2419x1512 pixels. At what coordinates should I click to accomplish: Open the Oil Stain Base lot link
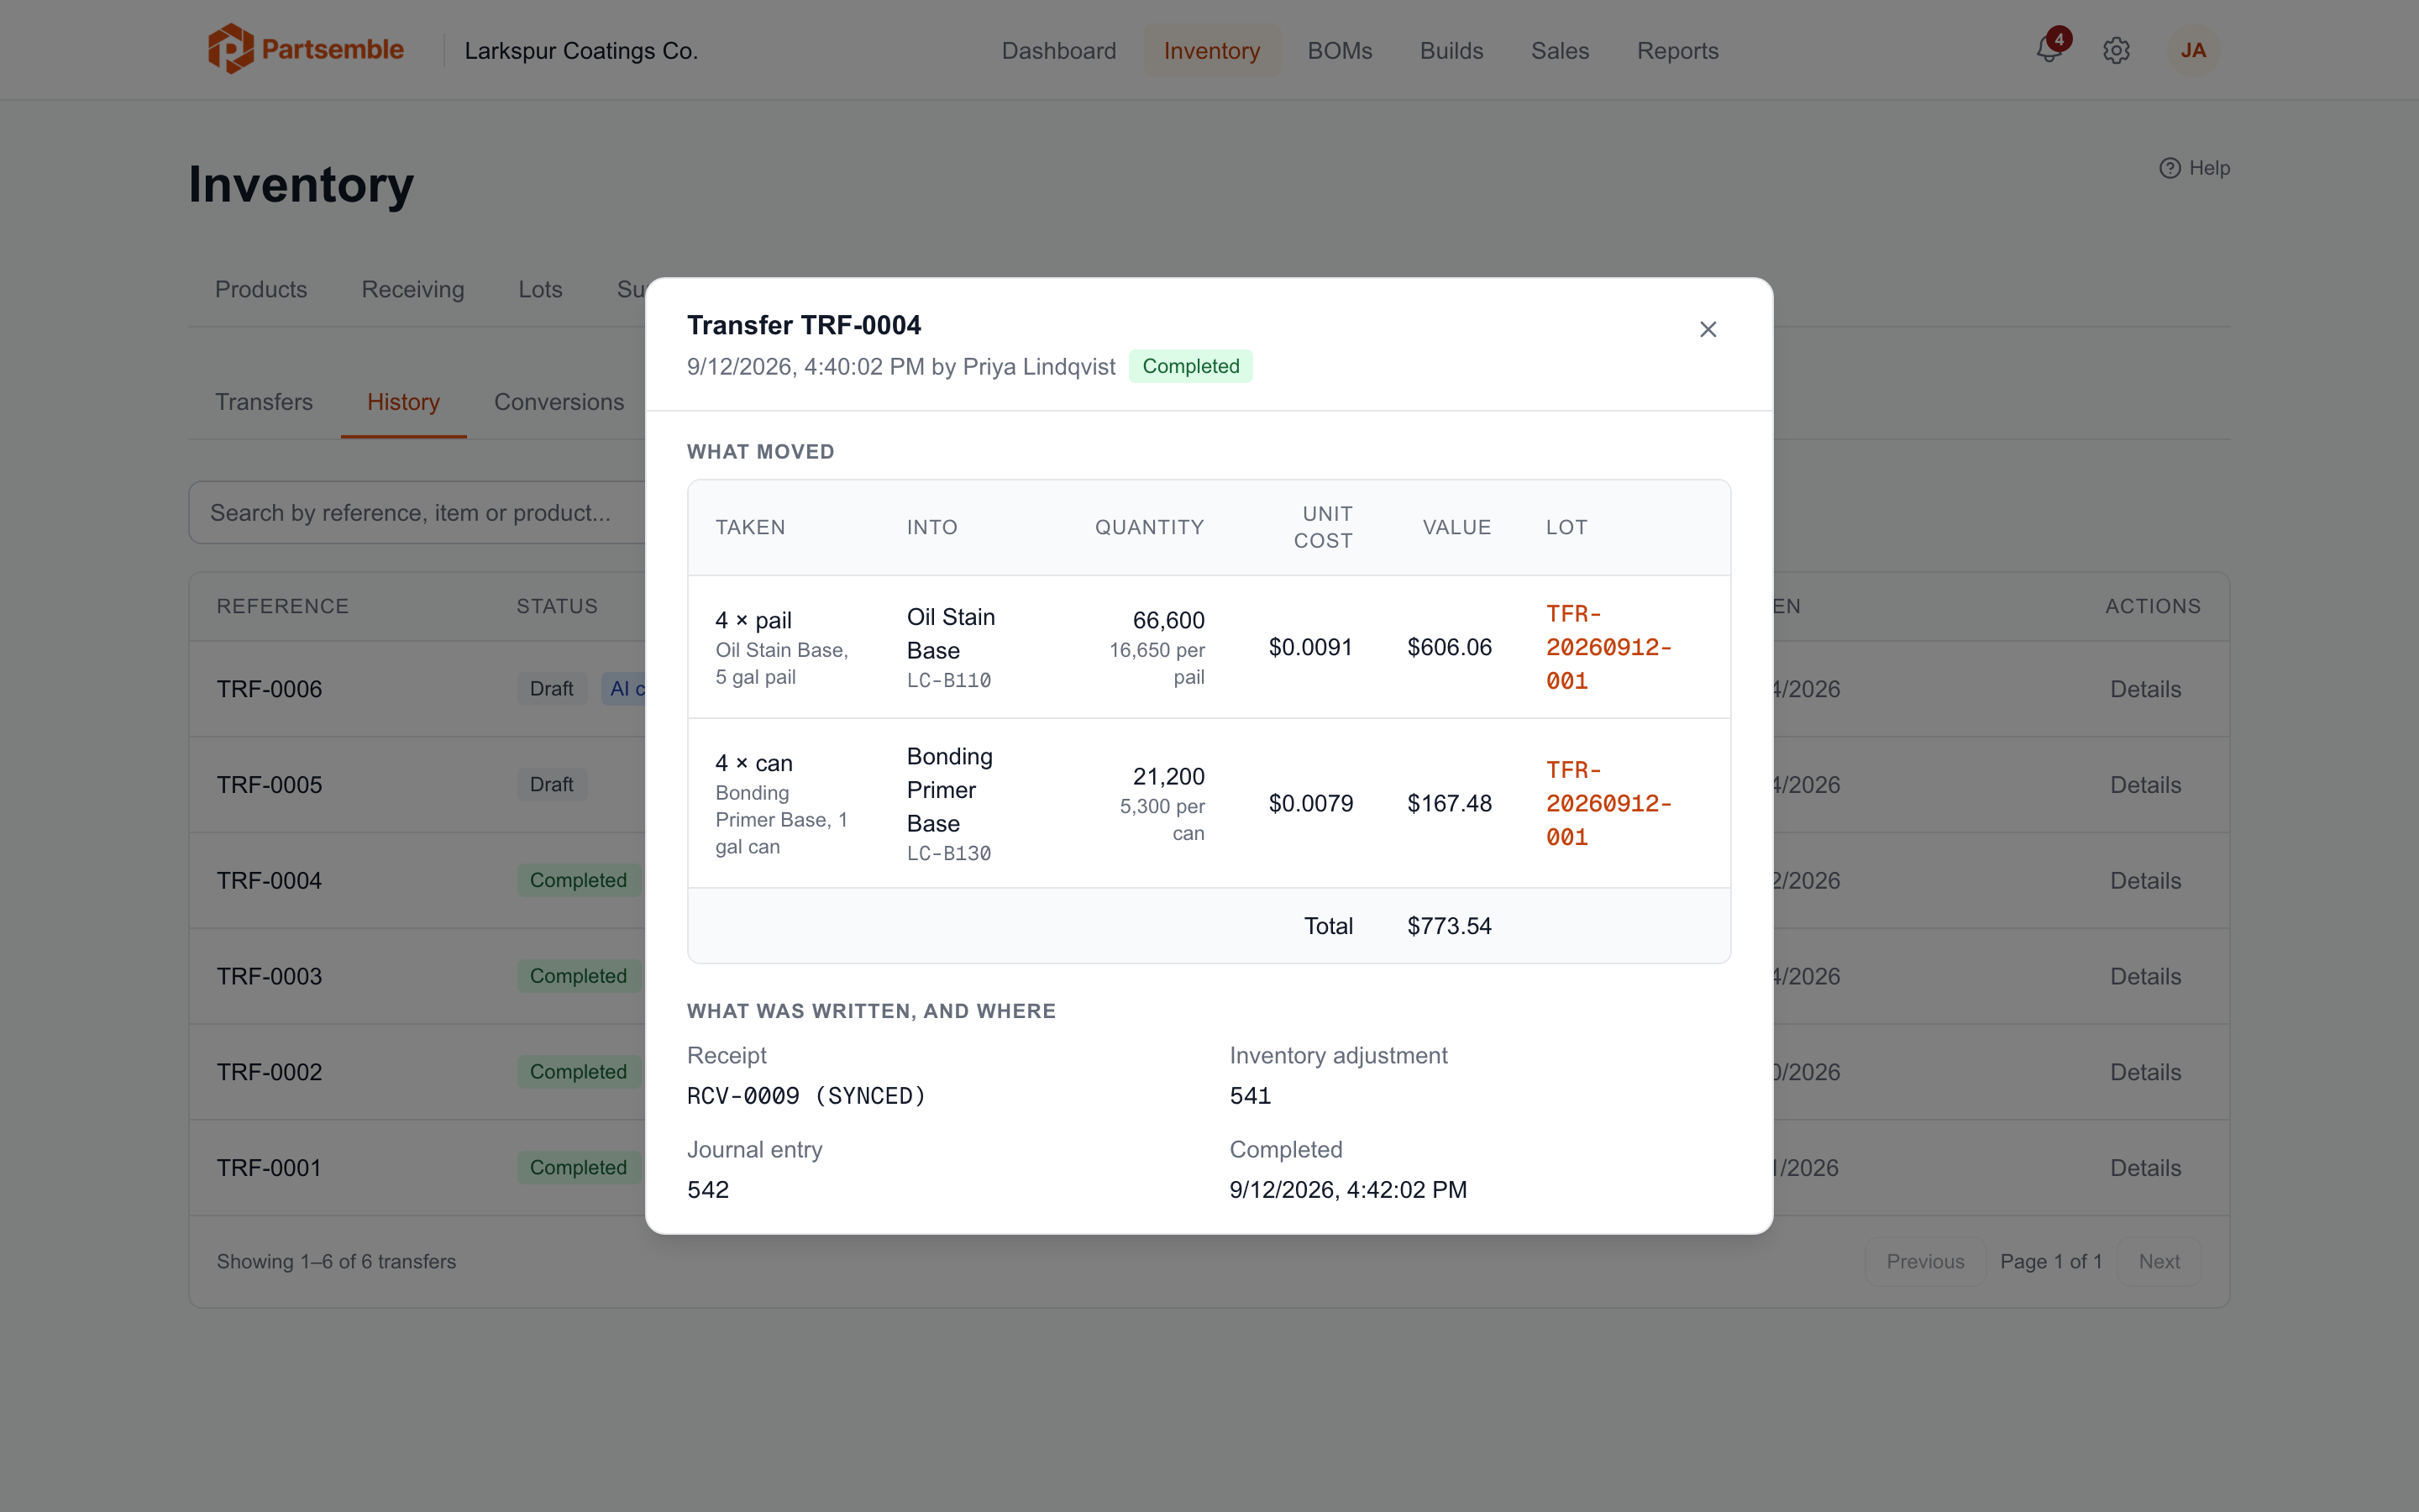click(x=1608, y=647)
